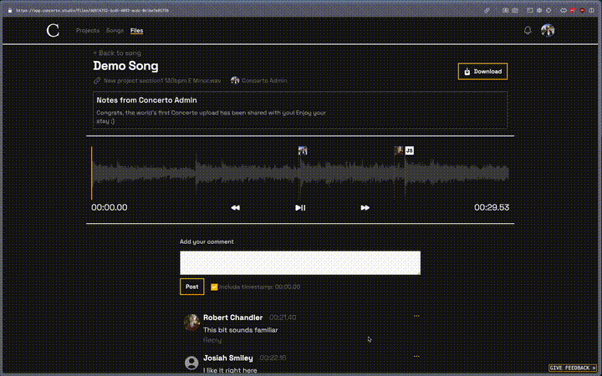This screenshot has width=602, height=376.
Task: Click the copy link icon in address bar
Action: [x=487, y=10]
